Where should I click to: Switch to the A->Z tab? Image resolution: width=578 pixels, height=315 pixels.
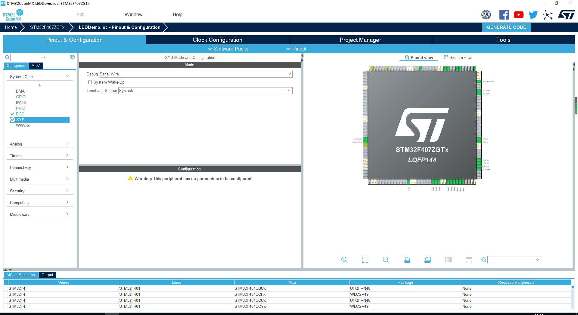[x=36, y=66]
